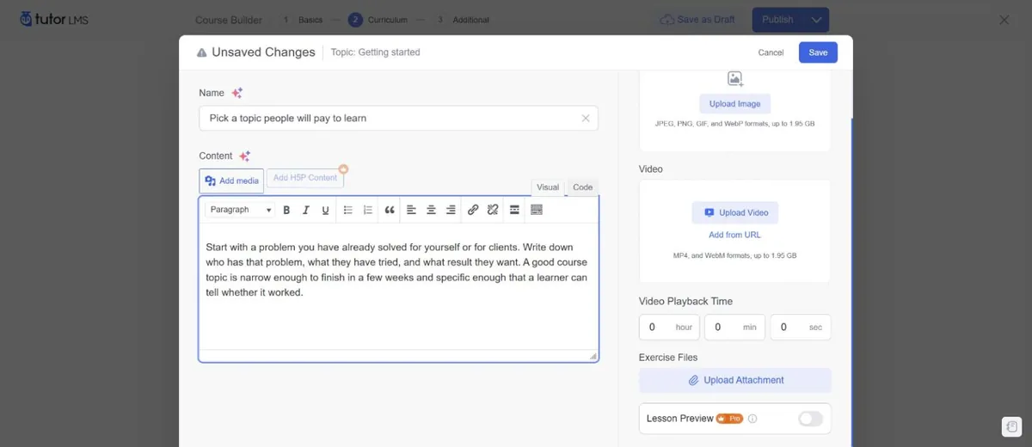Go to Basics step
The image size is (1032, 447).
point(304,20)
